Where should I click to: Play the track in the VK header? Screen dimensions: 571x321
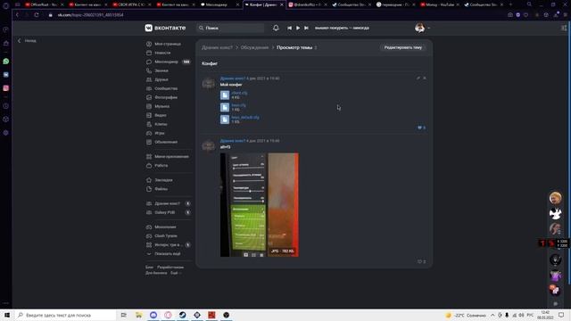pyautogui.click(x=298, y=28)
